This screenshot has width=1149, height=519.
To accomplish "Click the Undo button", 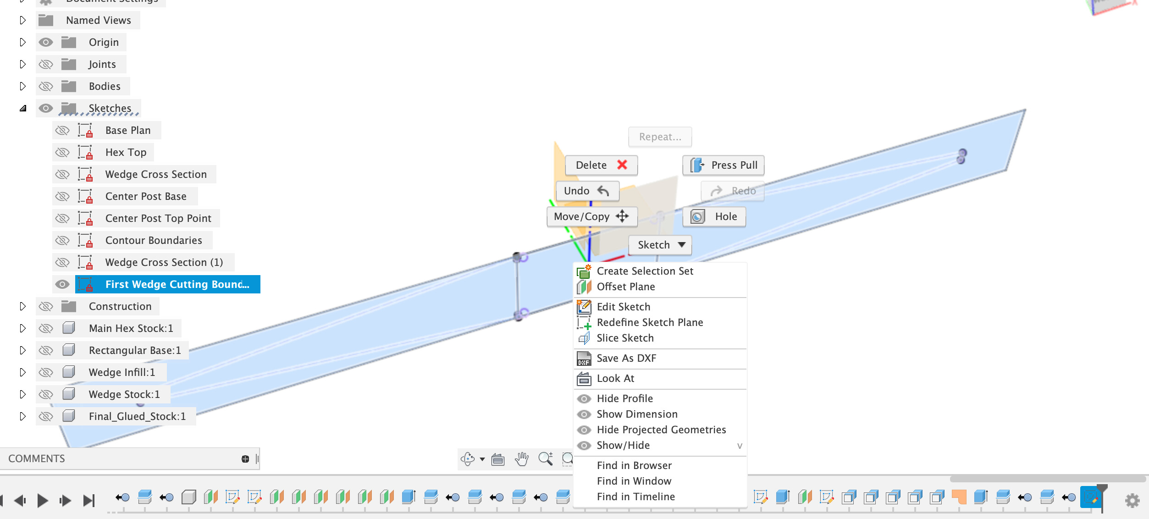I will (587, 191).
